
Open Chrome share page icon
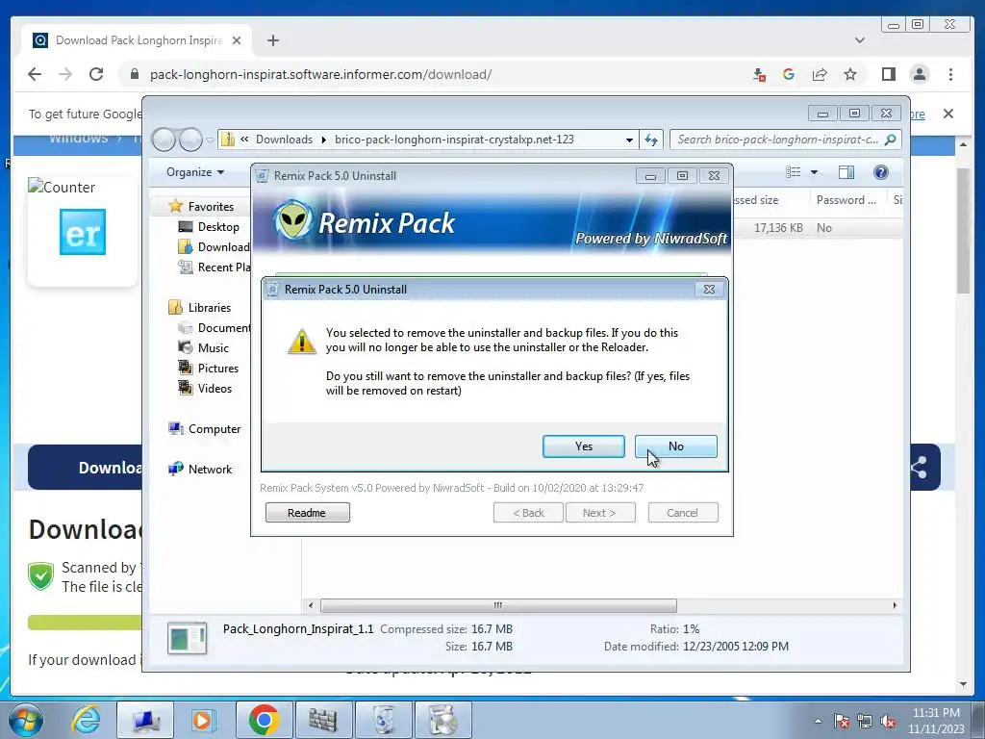[820, 74]
